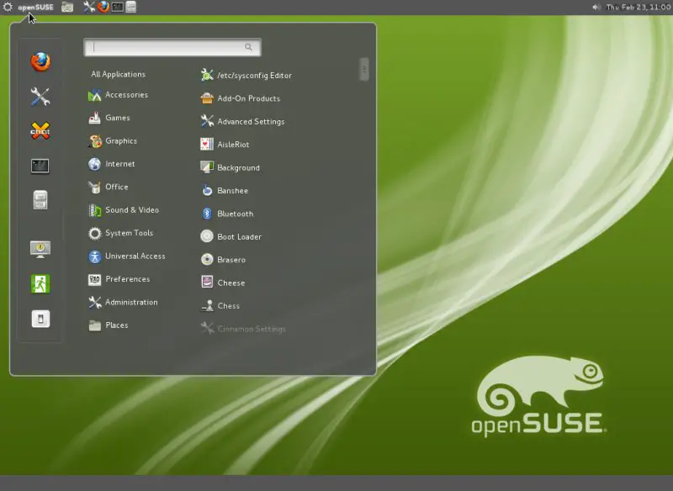Click the magnifier icon in the search box
This screenshot has height=491, width=673.
click(x=248, y=47)
